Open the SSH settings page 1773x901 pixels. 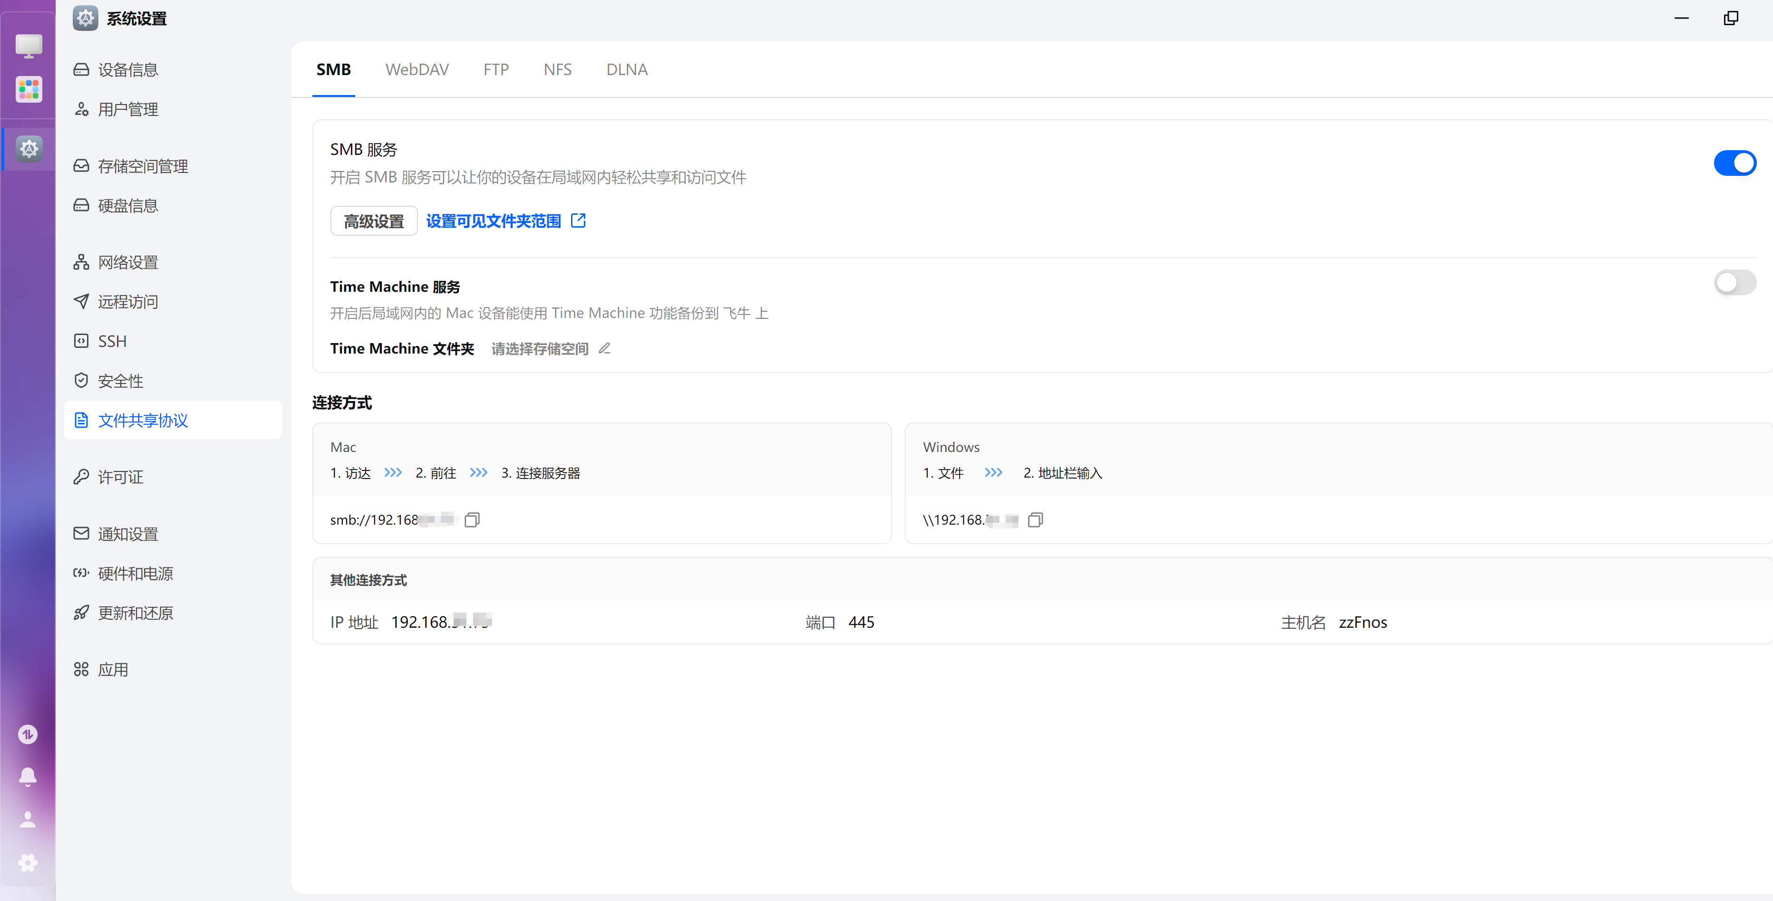click(112, 341)
